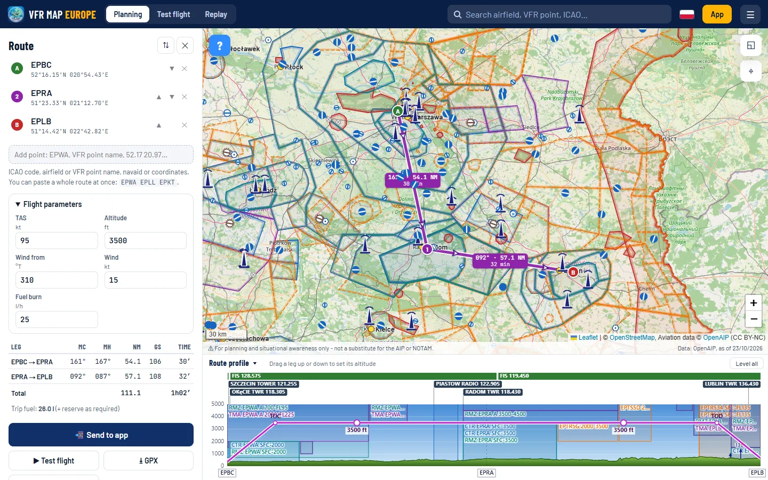Move EPRA waypoint down

pos(172,97)
